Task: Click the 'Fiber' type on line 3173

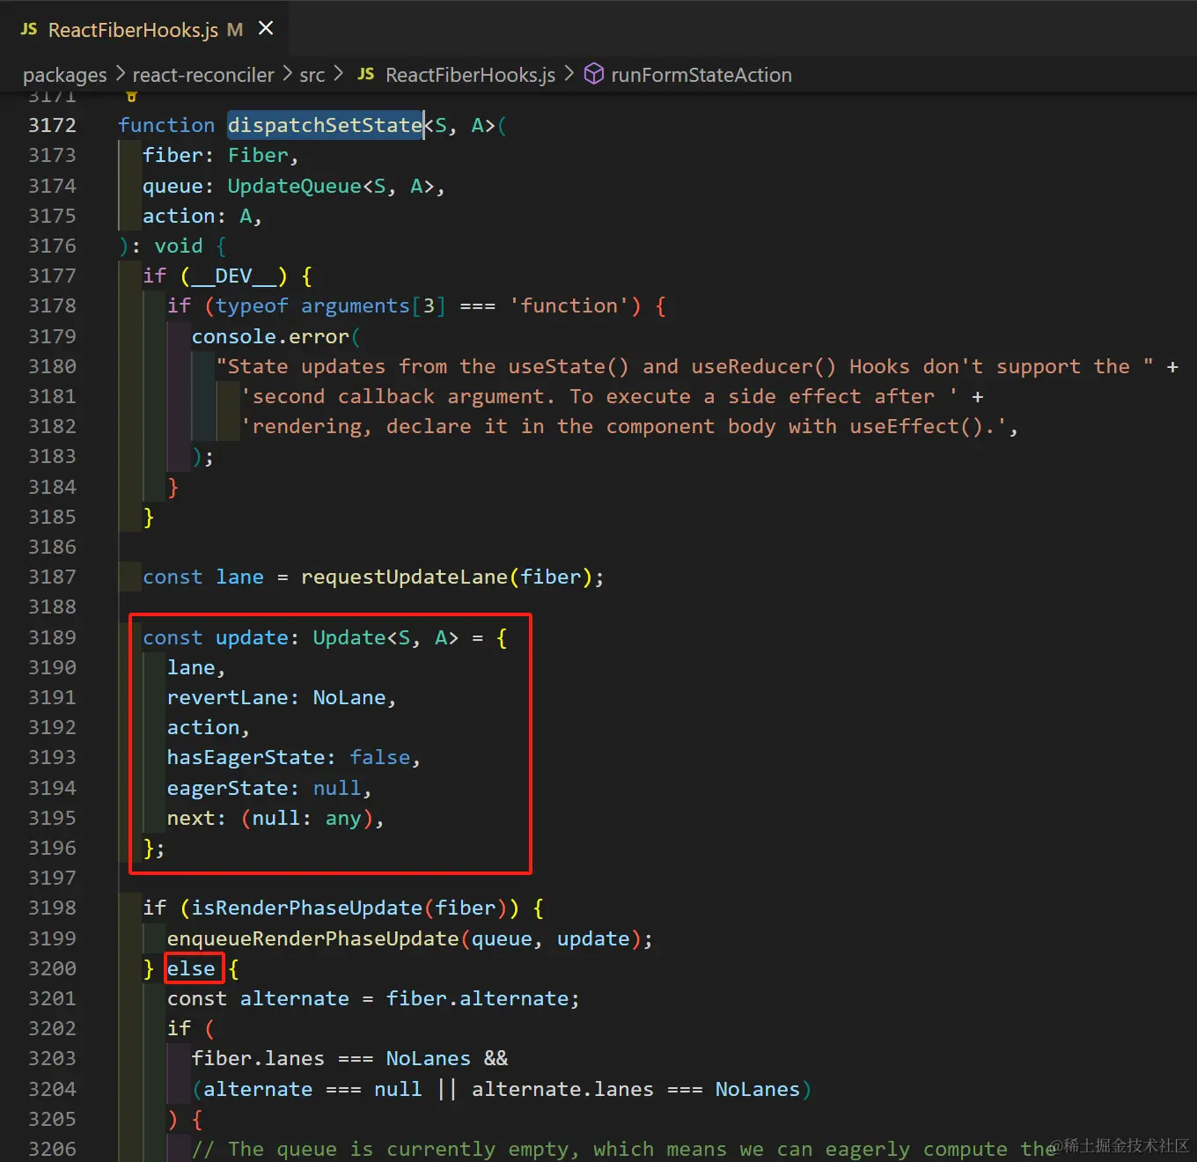Action: click(258, 155)
